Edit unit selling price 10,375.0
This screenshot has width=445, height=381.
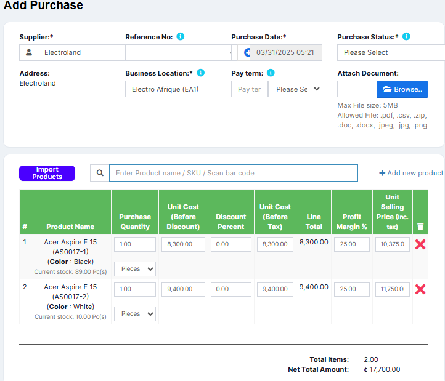click(393, 244)
